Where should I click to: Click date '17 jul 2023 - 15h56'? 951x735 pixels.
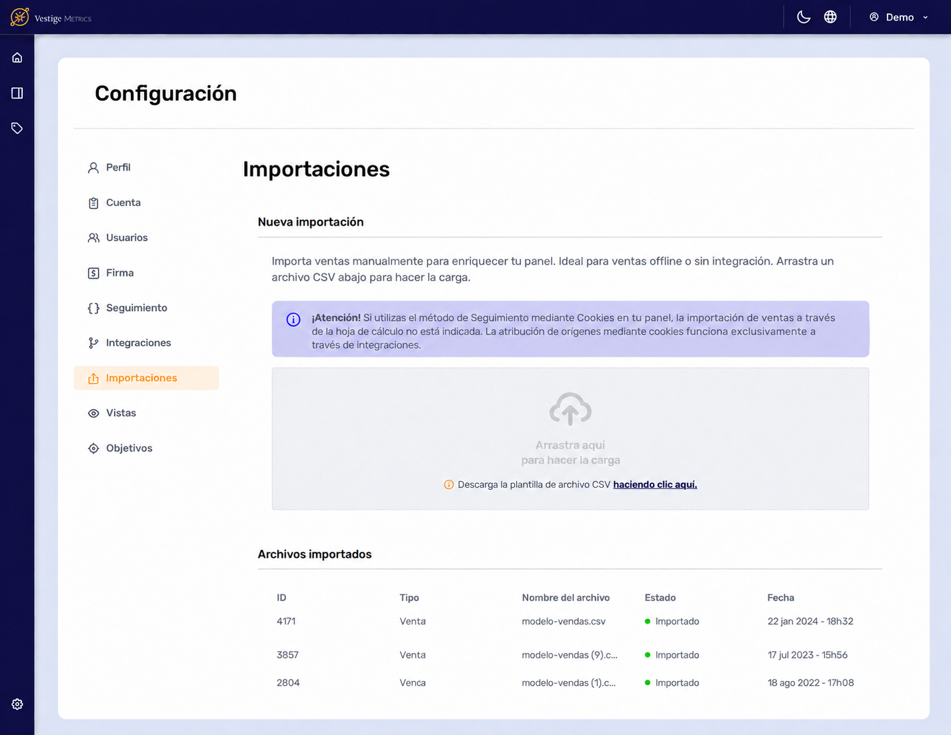808,655
